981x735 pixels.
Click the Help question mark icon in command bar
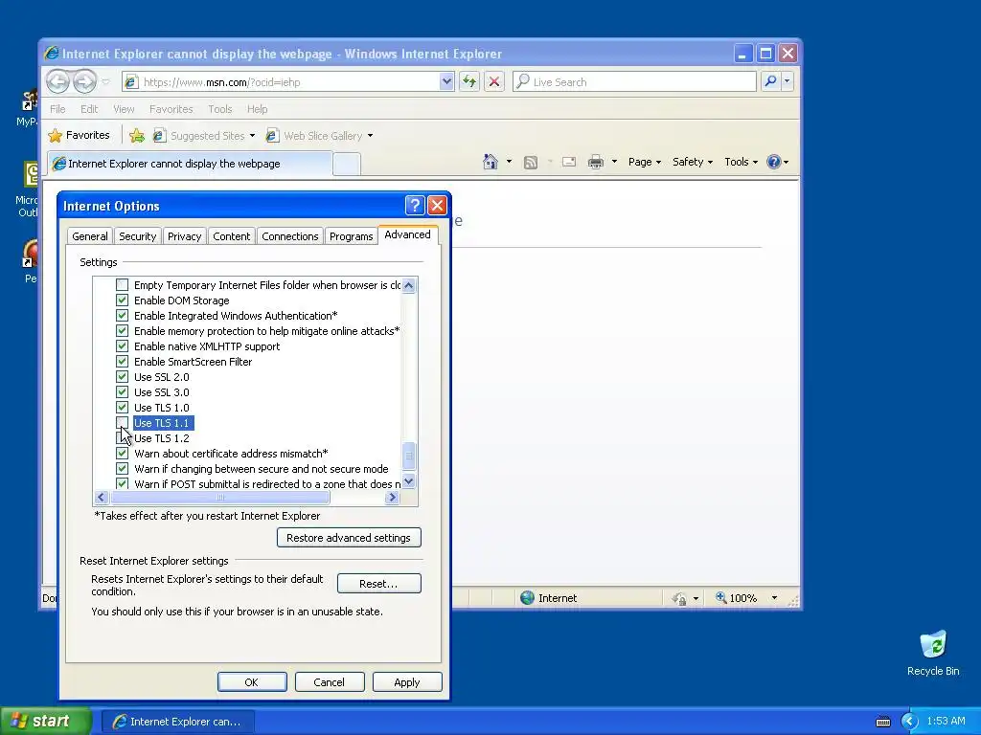pos(774,162)
